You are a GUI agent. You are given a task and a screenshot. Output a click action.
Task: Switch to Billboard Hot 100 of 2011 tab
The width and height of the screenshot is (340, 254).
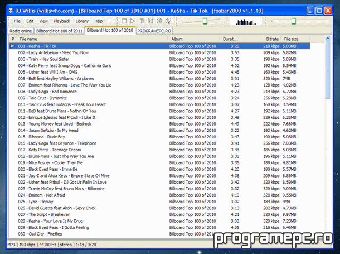[x=59, y=31]
